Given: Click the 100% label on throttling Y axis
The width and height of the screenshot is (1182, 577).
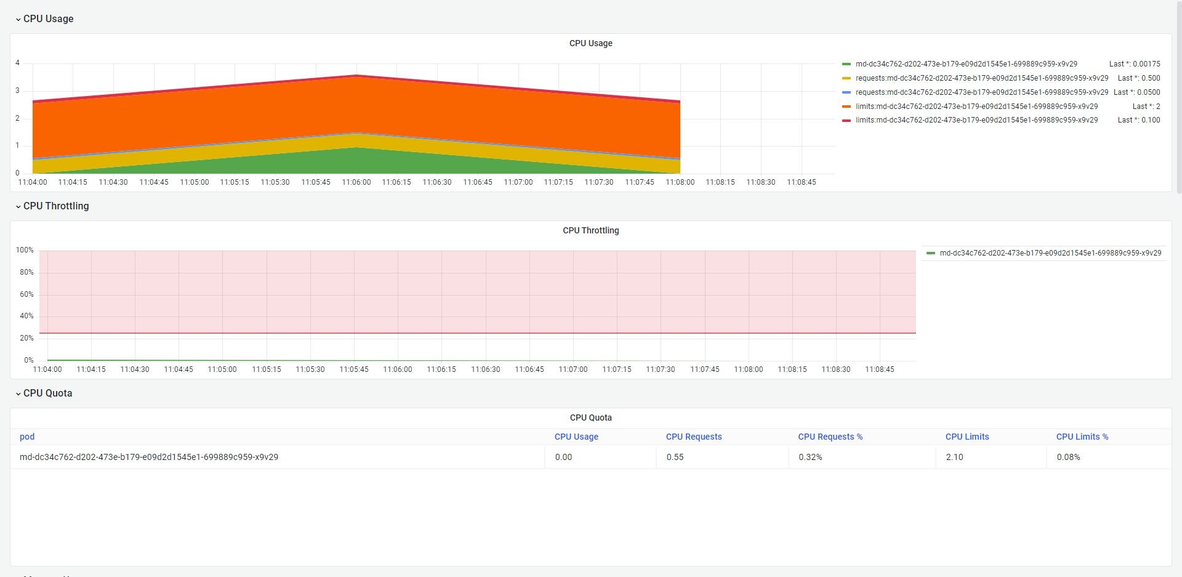Looking at the screenshot, I should [x=25, y=250].
